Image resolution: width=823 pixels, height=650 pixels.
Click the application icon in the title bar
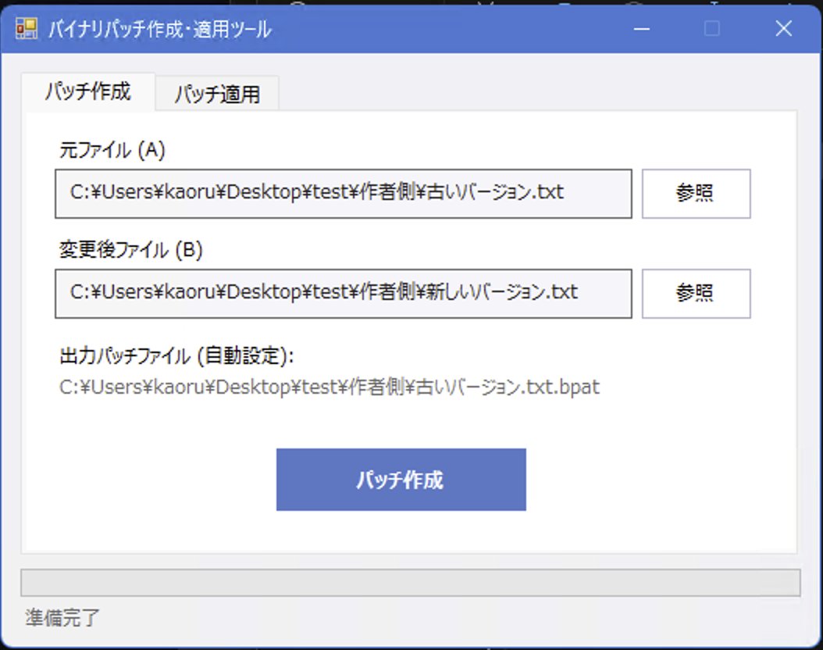pyautogui.click(x=26, y=28)
